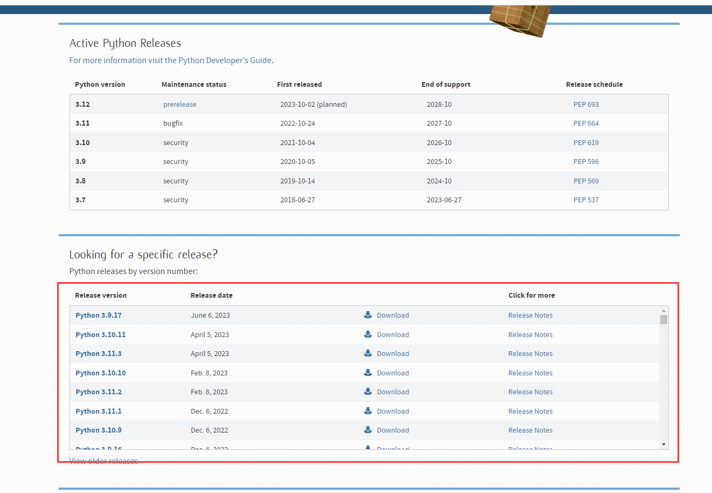This screenshot has width=712, height=493.
Task: Click the 2022-10-24 first released date
Action: [298, 124]
